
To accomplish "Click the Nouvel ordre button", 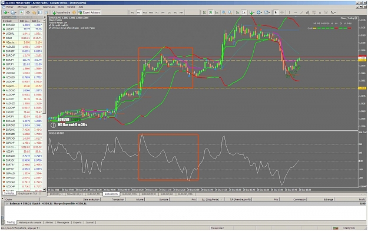I will [x=61, y=12].
